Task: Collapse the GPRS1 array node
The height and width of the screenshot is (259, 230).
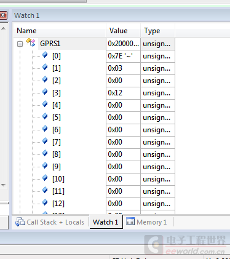Action: coord(20,44)
